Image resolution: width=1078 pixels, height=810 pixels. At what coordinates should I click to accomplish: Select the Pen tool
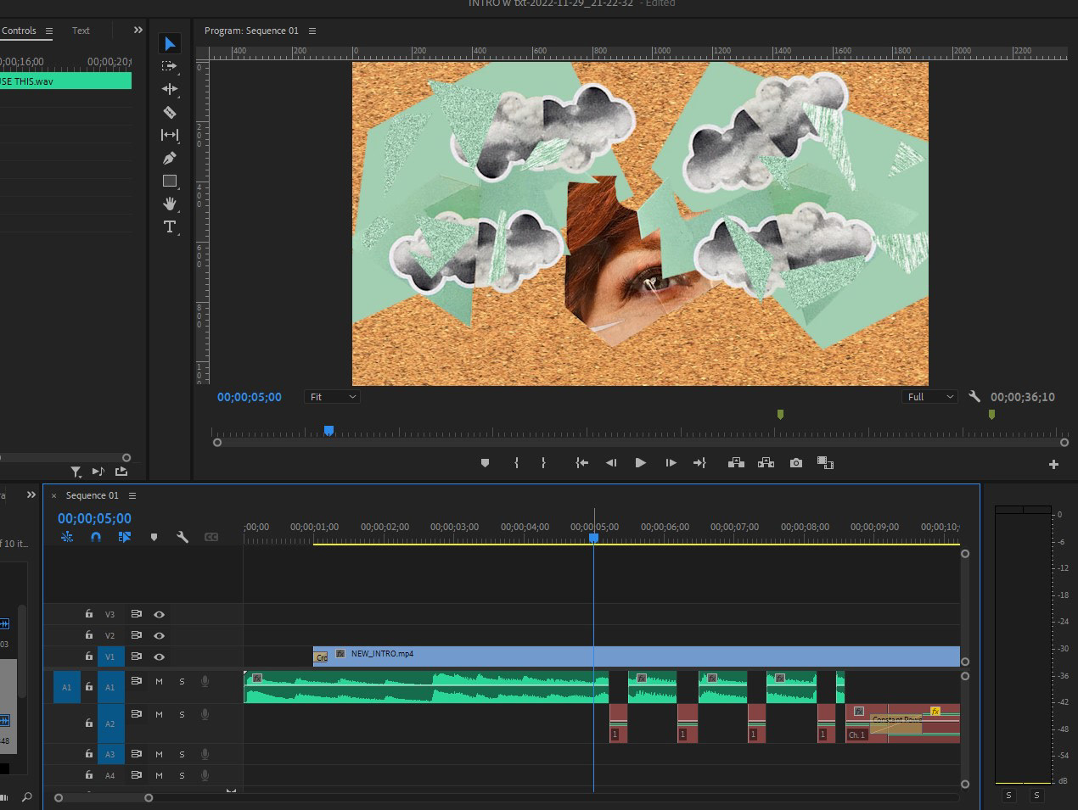coord(170,158)
